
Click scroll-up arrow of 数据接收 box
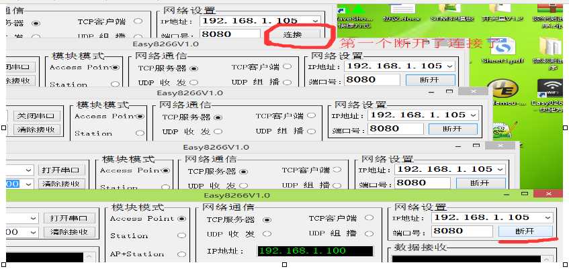pos(546,259)
